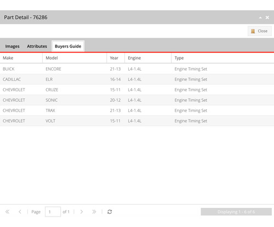The height and width of the screenshot is (227, 274).
Task: Collapse the Part Detail panel arrow
Action: tap(260, 18)
